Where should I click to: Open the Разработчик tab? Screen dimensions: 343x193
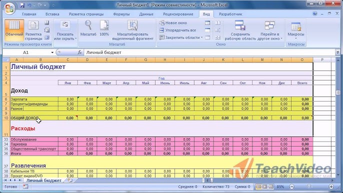pyautogui.click(x=230, y=14)
